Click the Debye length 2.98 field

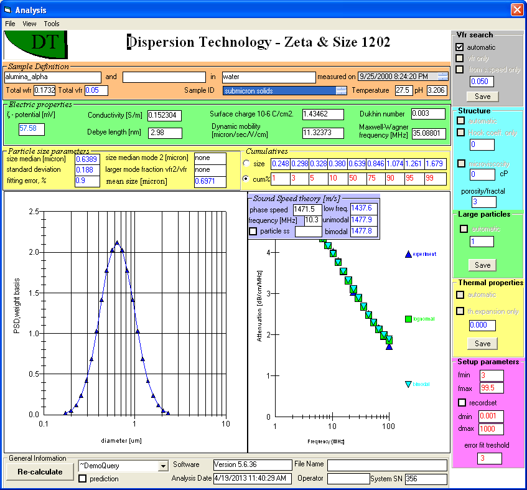coord(165,133)
